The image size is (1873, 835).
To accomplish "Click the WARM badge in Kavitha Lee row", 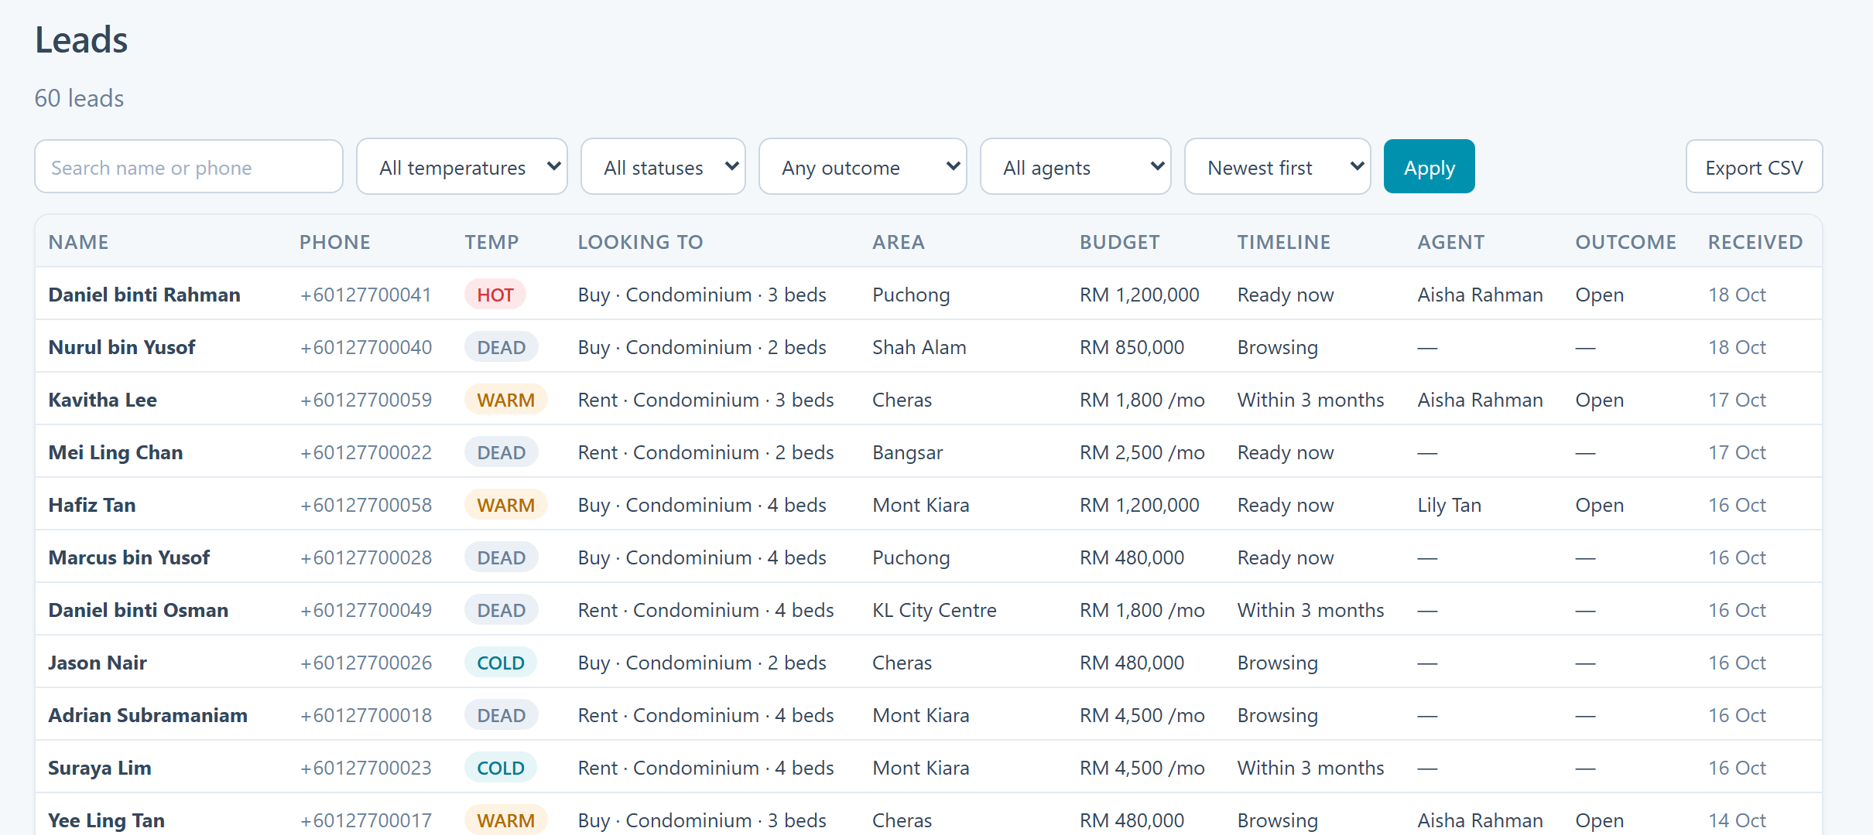I will click(505, 400).
